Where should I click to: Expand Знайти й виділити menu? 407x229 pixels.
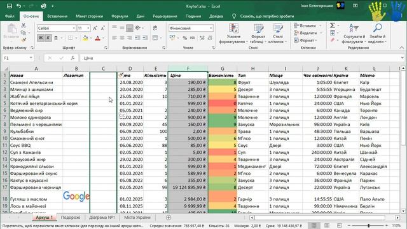[x=377, y=33]
